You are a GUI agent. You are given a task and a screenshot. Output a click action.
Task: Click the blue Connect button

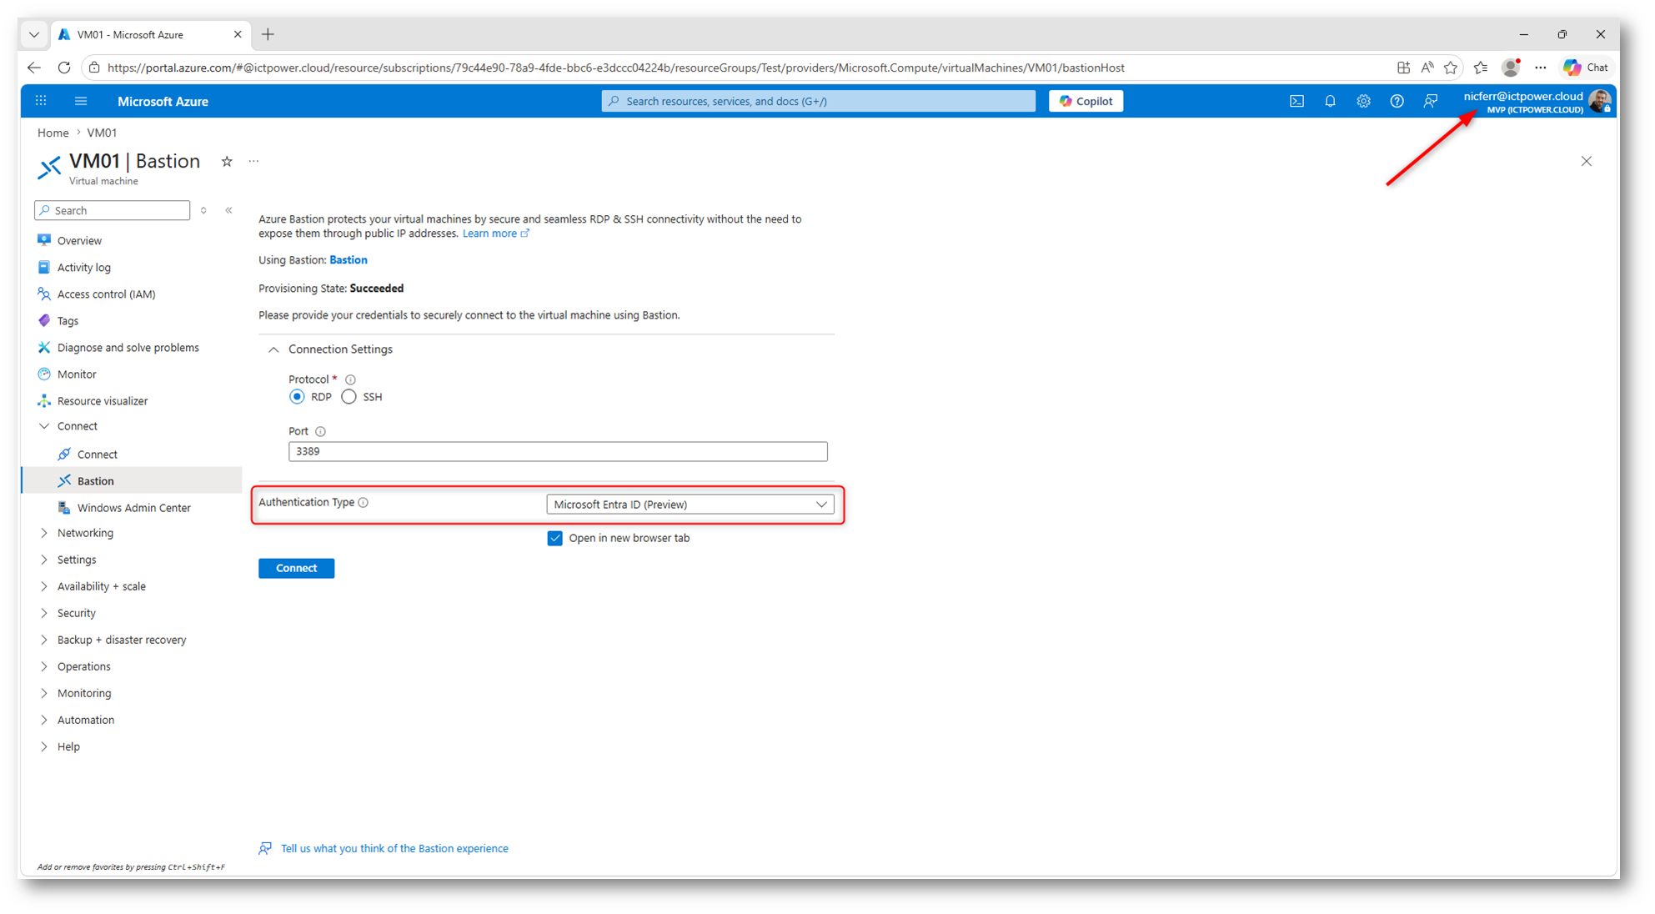coord(296,568)
